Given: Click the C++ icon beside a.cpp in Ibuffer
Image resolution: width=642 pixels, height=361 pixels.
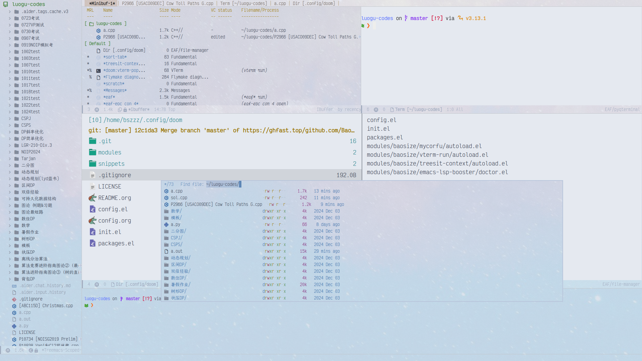Looking at the screenshot, I should pos(98,30).
